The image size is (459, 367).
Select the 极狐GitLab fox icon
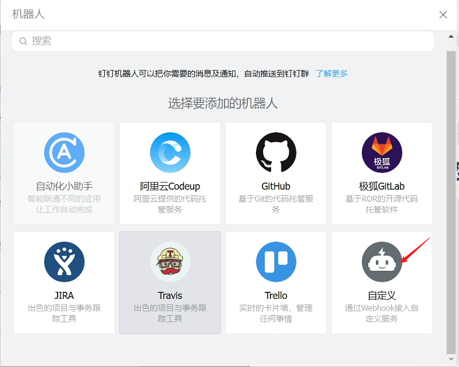click(382, 153)
